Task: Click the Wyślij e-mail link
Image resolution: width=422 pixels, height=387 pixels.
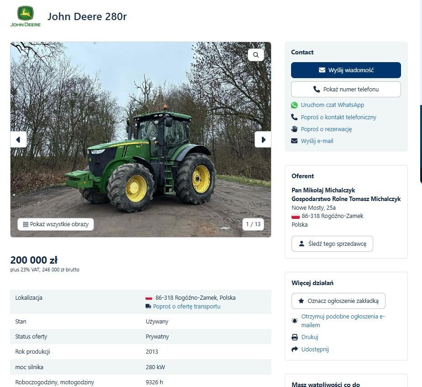Action: [317, 141]
